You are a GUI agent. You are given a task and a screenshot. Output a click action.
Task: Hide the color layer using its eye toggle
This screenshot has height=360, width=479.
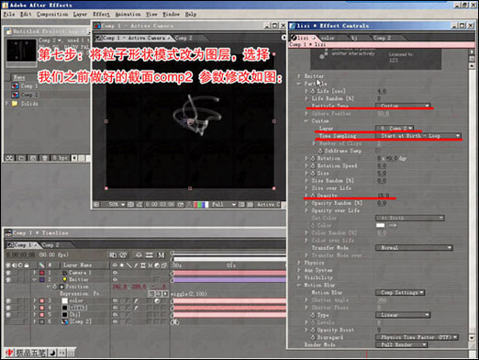point(8,301)
